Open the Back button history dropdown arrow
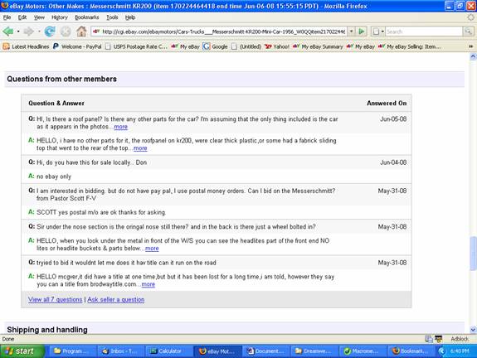The height and width of the screenshot is (358, 477). tap(18, 31)
